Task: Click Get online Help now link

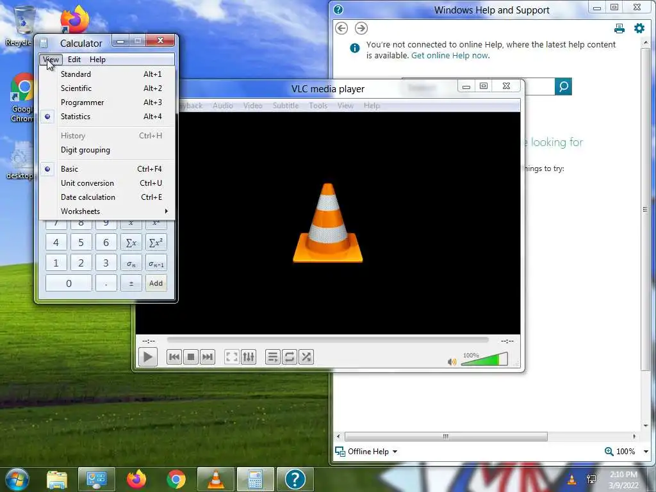Action: (x=450, y=55)
